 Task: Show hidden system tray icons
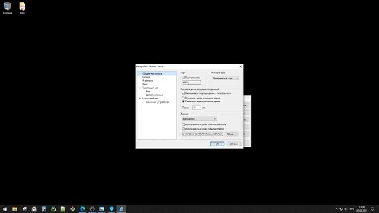point(336,209)
